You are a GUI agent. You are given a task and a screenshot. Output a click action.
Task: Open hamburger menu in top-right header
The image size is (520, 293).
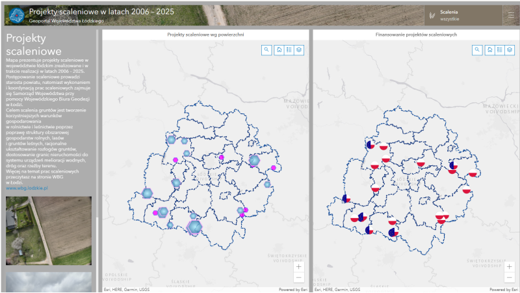510,14
